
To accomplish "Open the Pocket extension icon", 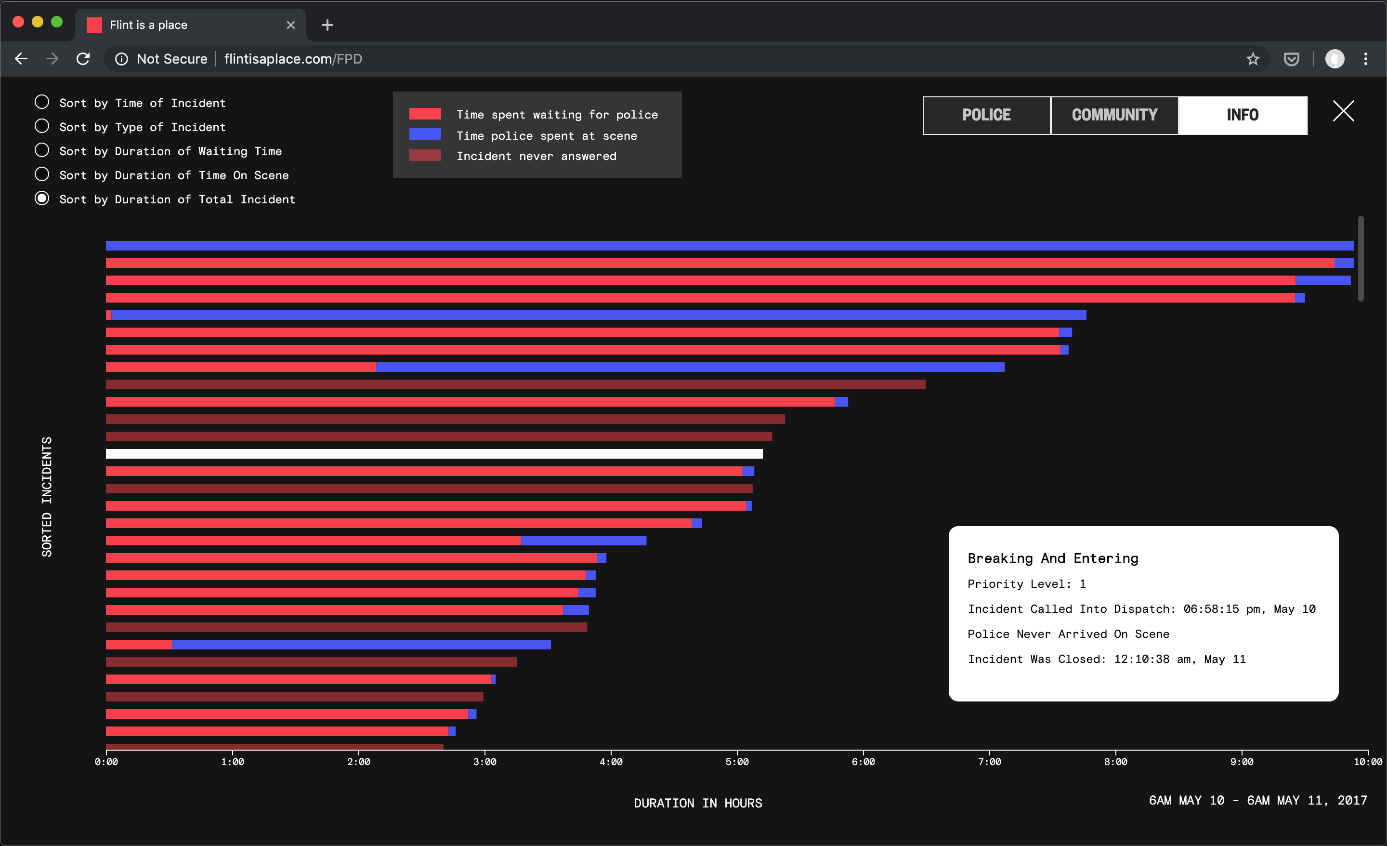I will click(1291, 59).
